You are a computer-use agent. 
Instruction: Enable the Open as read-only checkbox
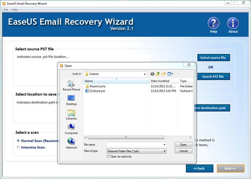click(109, 156)
